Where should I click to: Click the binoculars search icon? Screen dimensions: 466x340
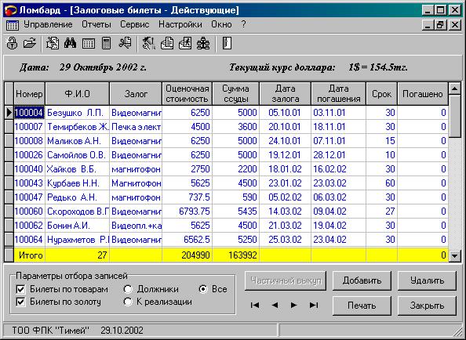coord(70,43)
